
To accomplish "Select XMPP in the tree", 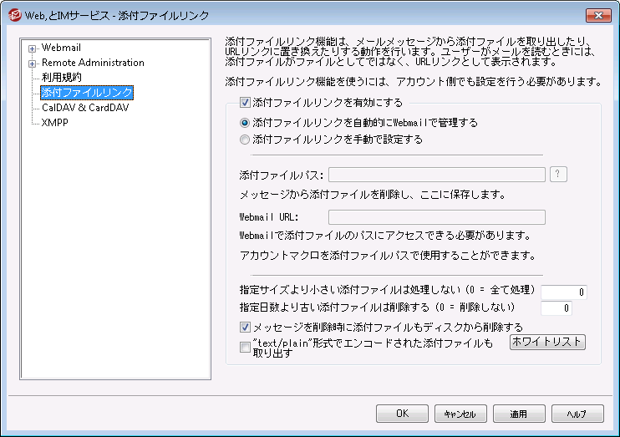I will (x=55, y=122).
